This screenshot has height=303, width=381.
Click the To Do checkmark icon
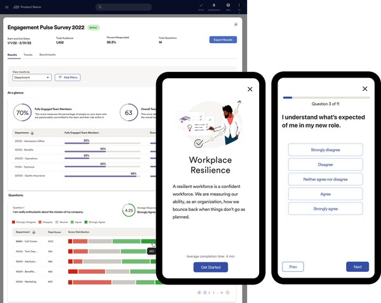(x=201, y=6)
